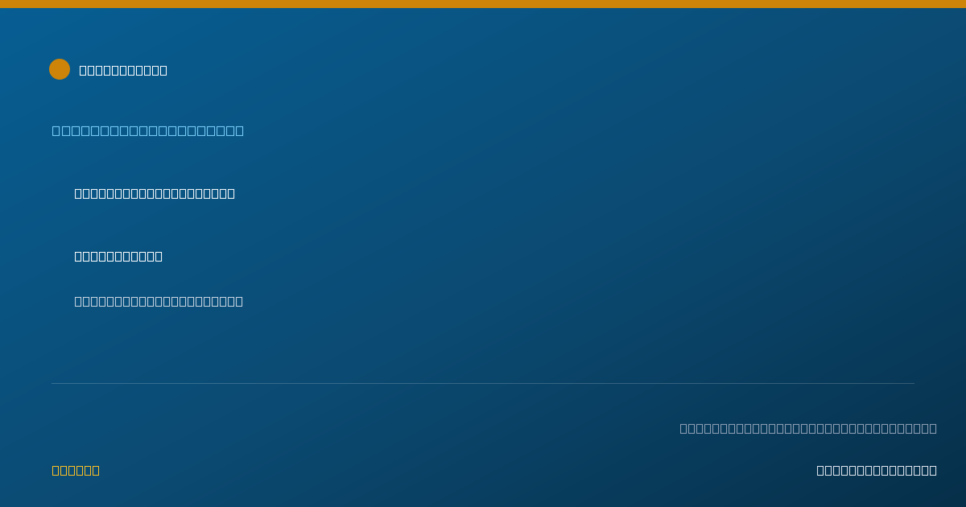Select the dimmer indented line under short line
966x507 pixels.
[x=159, y=301]
